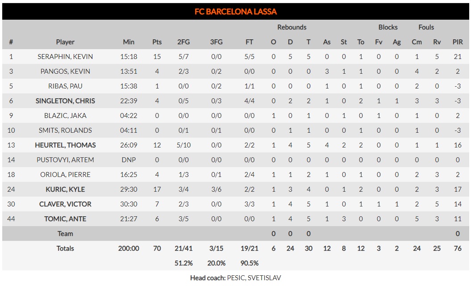Select PUSTOVYI, ARTEM row name
Viewport: 471px width, 286px height.
click(65, 160)
